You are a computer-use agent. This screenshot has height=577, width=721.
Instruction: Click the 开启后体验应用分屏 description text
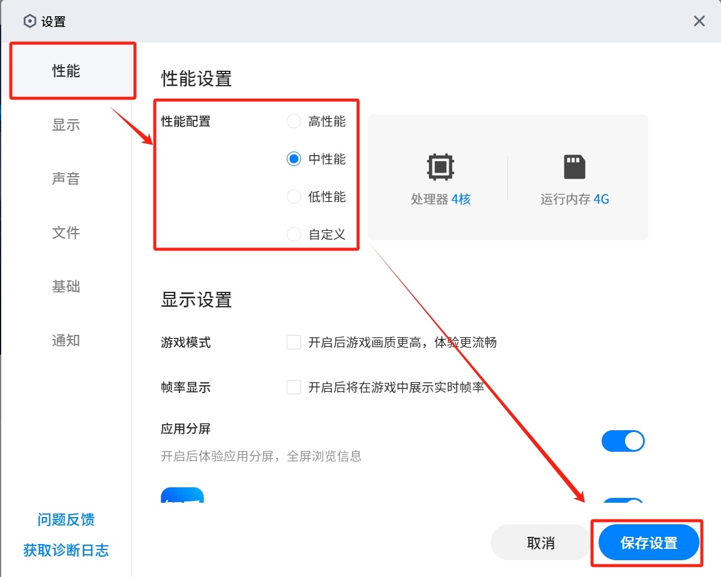(262, 457)
